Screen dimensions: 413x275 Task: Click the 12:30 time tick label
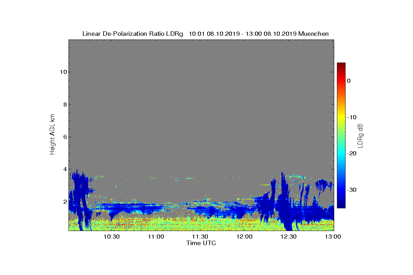pos(289,236)
